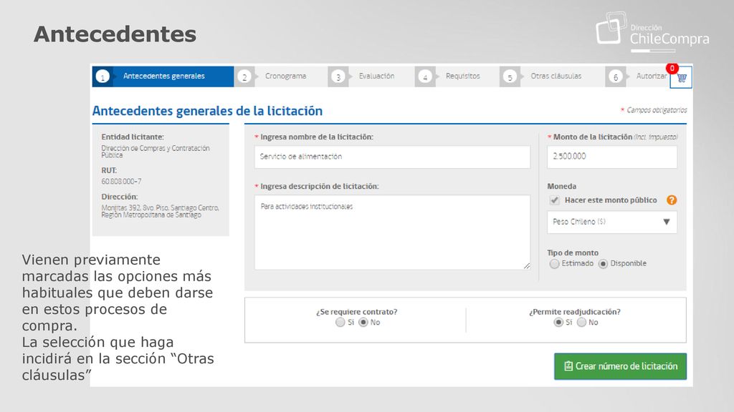The height and width of the screenshot is (412, 734).
Task: Toggle 'Hacer este monto público' checkbox
Action: 555,200
